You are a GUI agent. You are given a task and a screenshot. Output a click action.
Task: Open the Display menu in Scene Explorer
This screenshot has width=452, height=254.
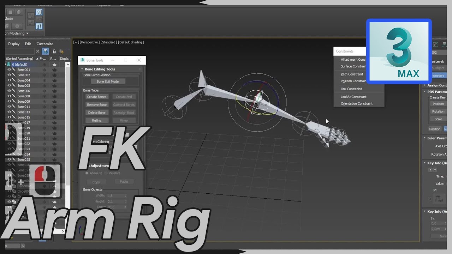pos(14,44)
